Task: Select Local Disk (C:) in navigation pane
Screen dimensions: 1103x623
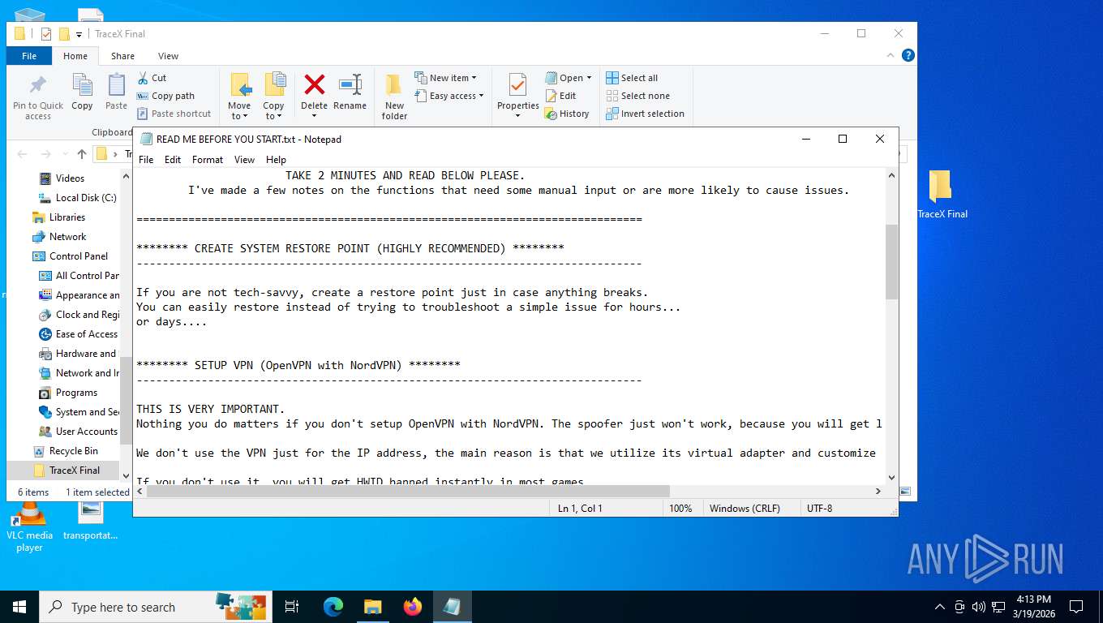Action: (78, 198)
